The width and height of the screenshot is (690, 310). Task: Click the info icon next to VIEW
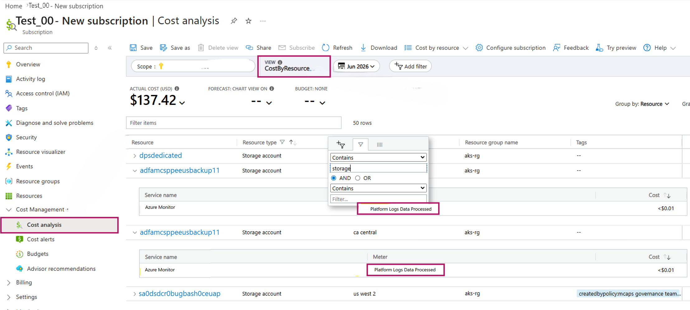pyautogui.click(x=280, y=62)
